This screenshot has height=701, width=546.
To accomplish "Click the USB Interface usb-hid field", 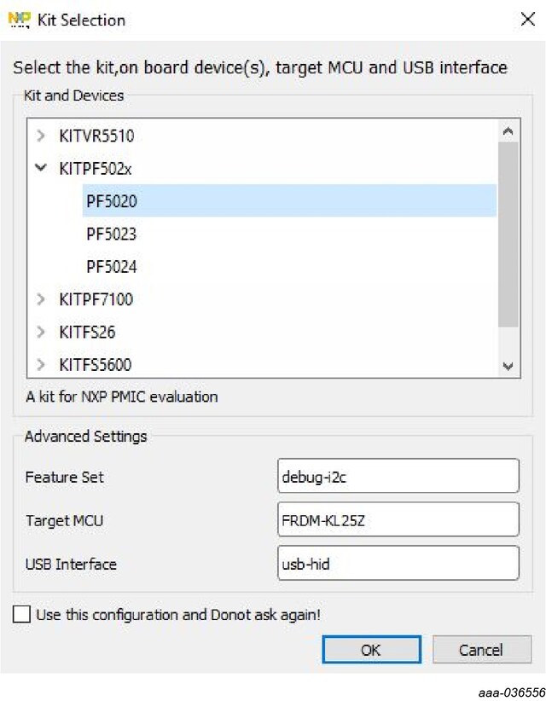I will tap(398, 564).
